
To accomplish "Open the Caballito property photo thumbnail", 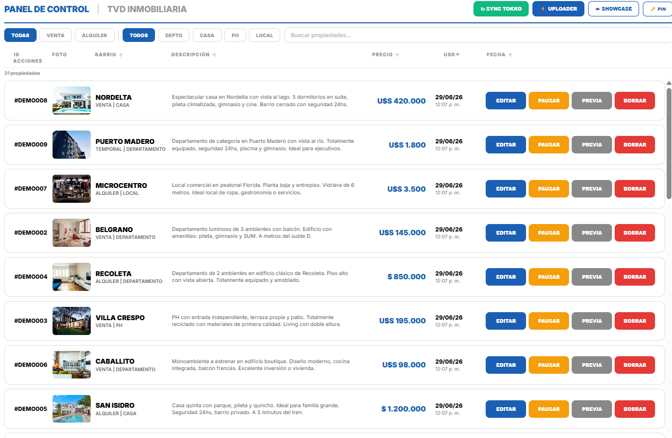I will 72,365.
